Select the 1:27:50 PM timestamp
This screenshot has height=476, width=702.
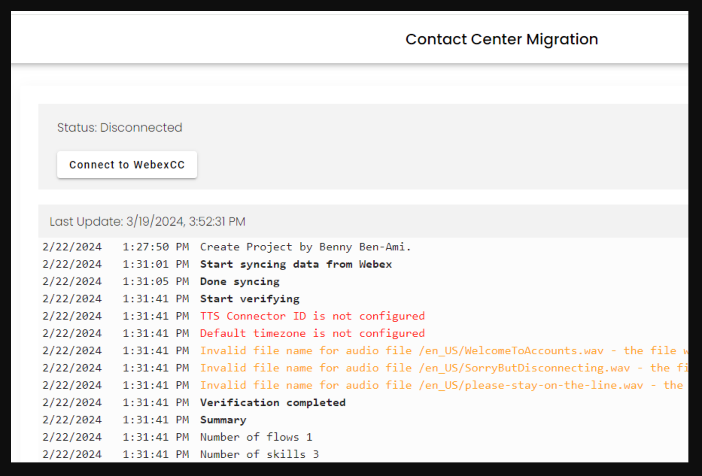(x=156, y=247)
